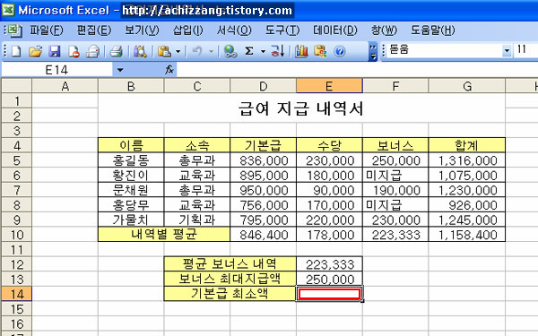Select column E header
The image size is (538, 336).
pos(329,86)
